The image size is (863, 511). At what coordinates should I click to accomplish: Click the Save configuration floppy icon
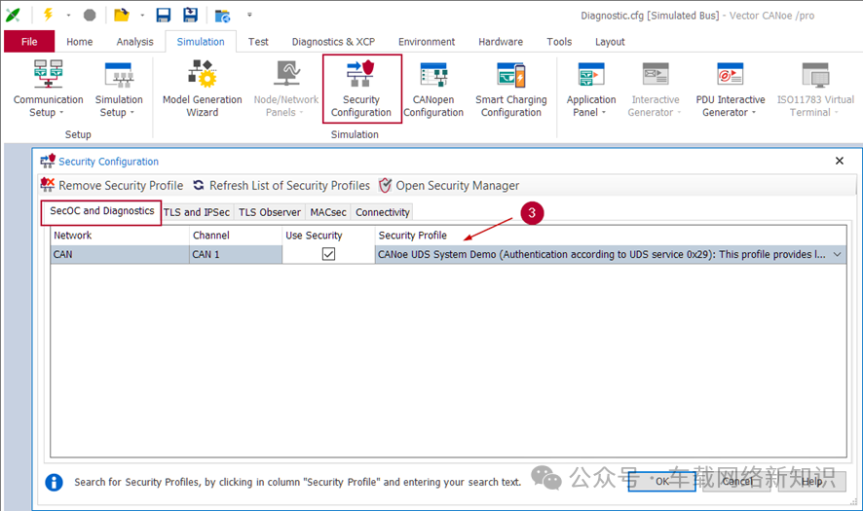pos(164,15)
